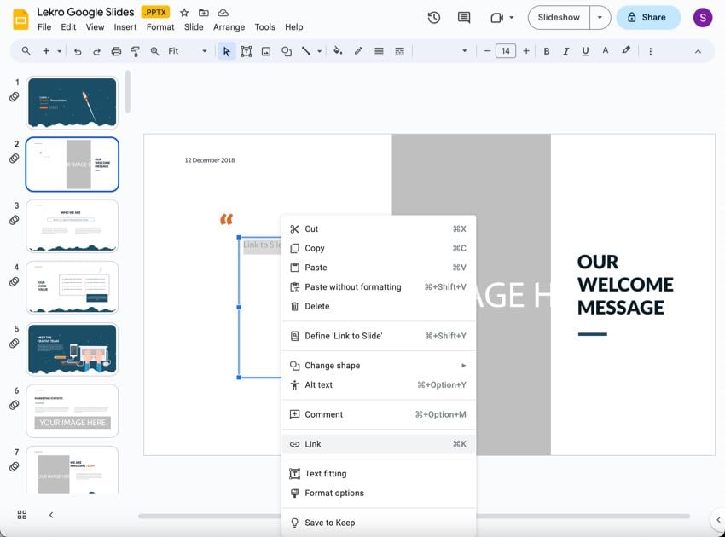Screen dimensions: 725x537
Task: Open version history via clock icon
Action: (x=435, y=17)
